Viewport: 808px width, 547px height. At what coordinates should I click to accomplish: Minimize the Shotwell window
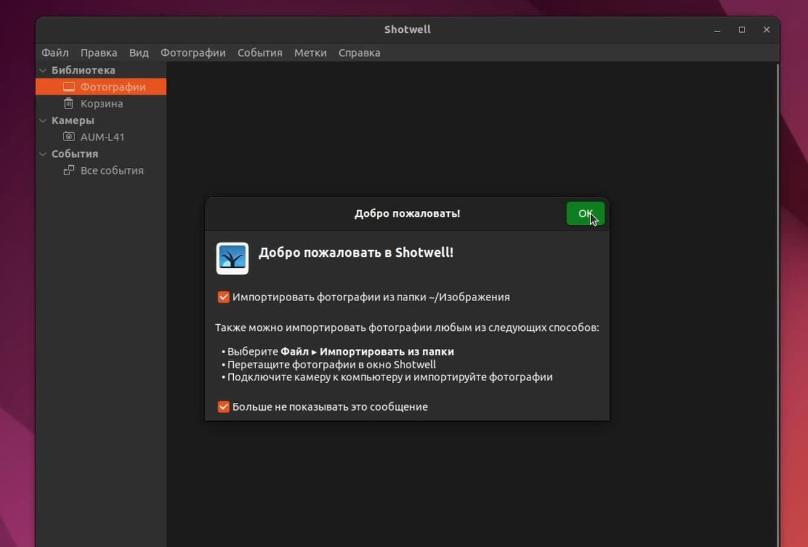point(717,30)
